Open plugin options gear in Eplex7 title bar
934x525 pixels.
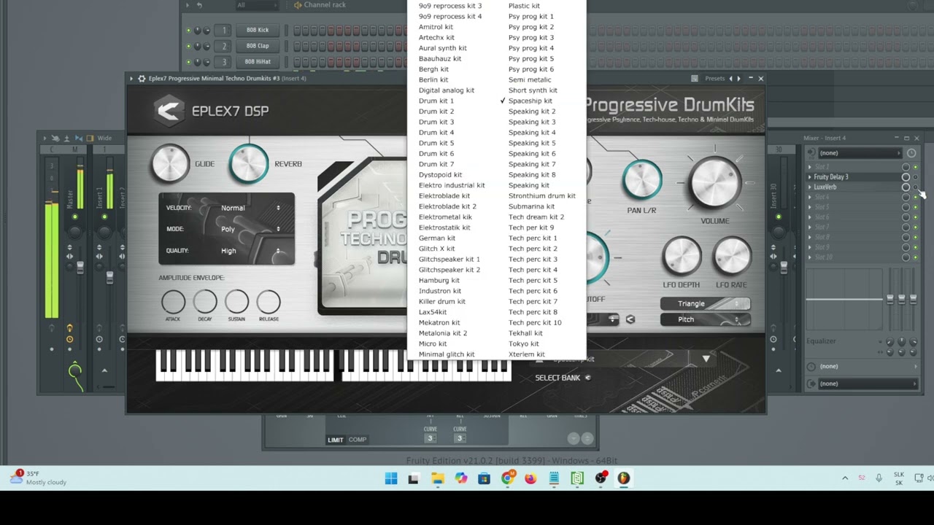click(x=142, y=78)
